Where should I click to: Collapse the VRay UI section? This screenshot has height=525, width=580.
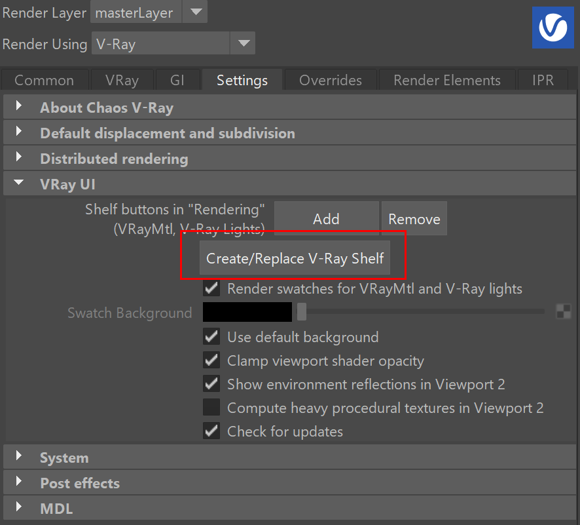289,184
